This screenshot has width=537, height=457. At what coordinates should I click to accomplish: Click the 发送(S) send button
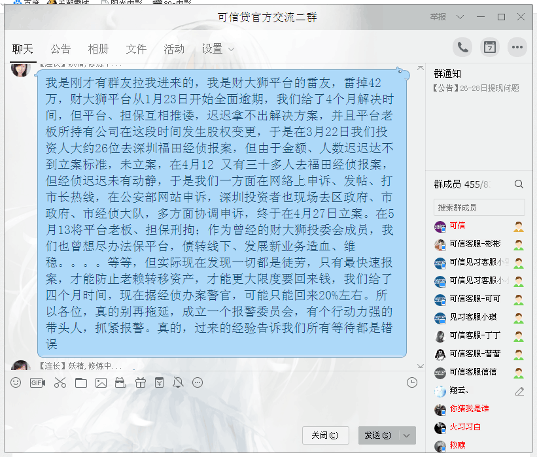(x=378, y=435)
